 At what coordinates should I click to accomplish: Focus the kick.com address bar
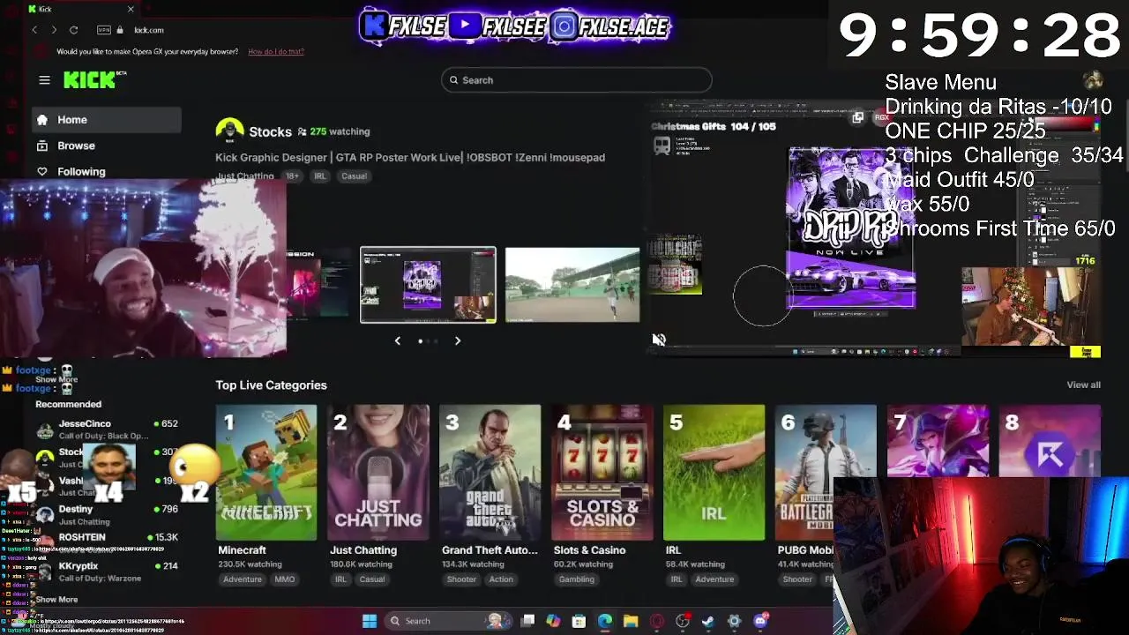tap(149, 30)
